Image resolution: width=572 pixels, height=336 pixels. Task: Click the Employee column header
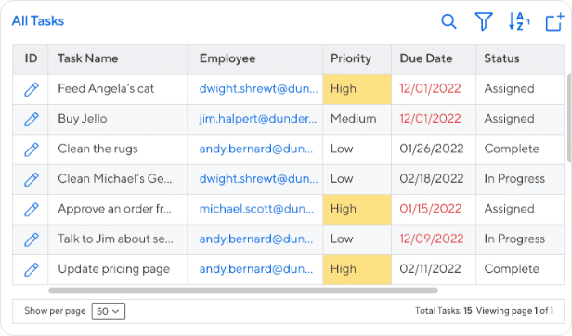(255, 58)
